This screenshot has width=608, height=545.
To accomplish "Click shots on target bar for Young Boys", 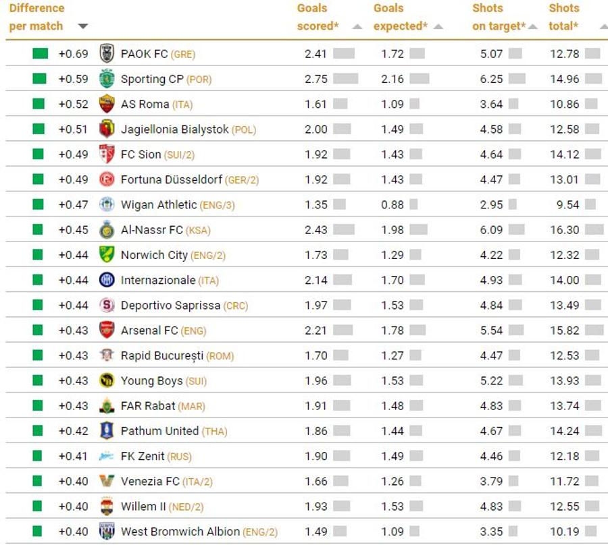I will click(515, 380).
